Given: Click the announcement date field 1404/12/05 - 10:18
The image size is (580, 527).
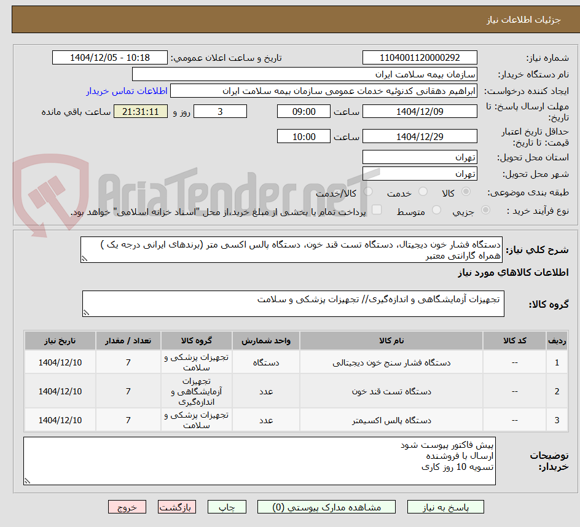Looking at the screenshot, I should pyautogui.click(x=110, y=58).
